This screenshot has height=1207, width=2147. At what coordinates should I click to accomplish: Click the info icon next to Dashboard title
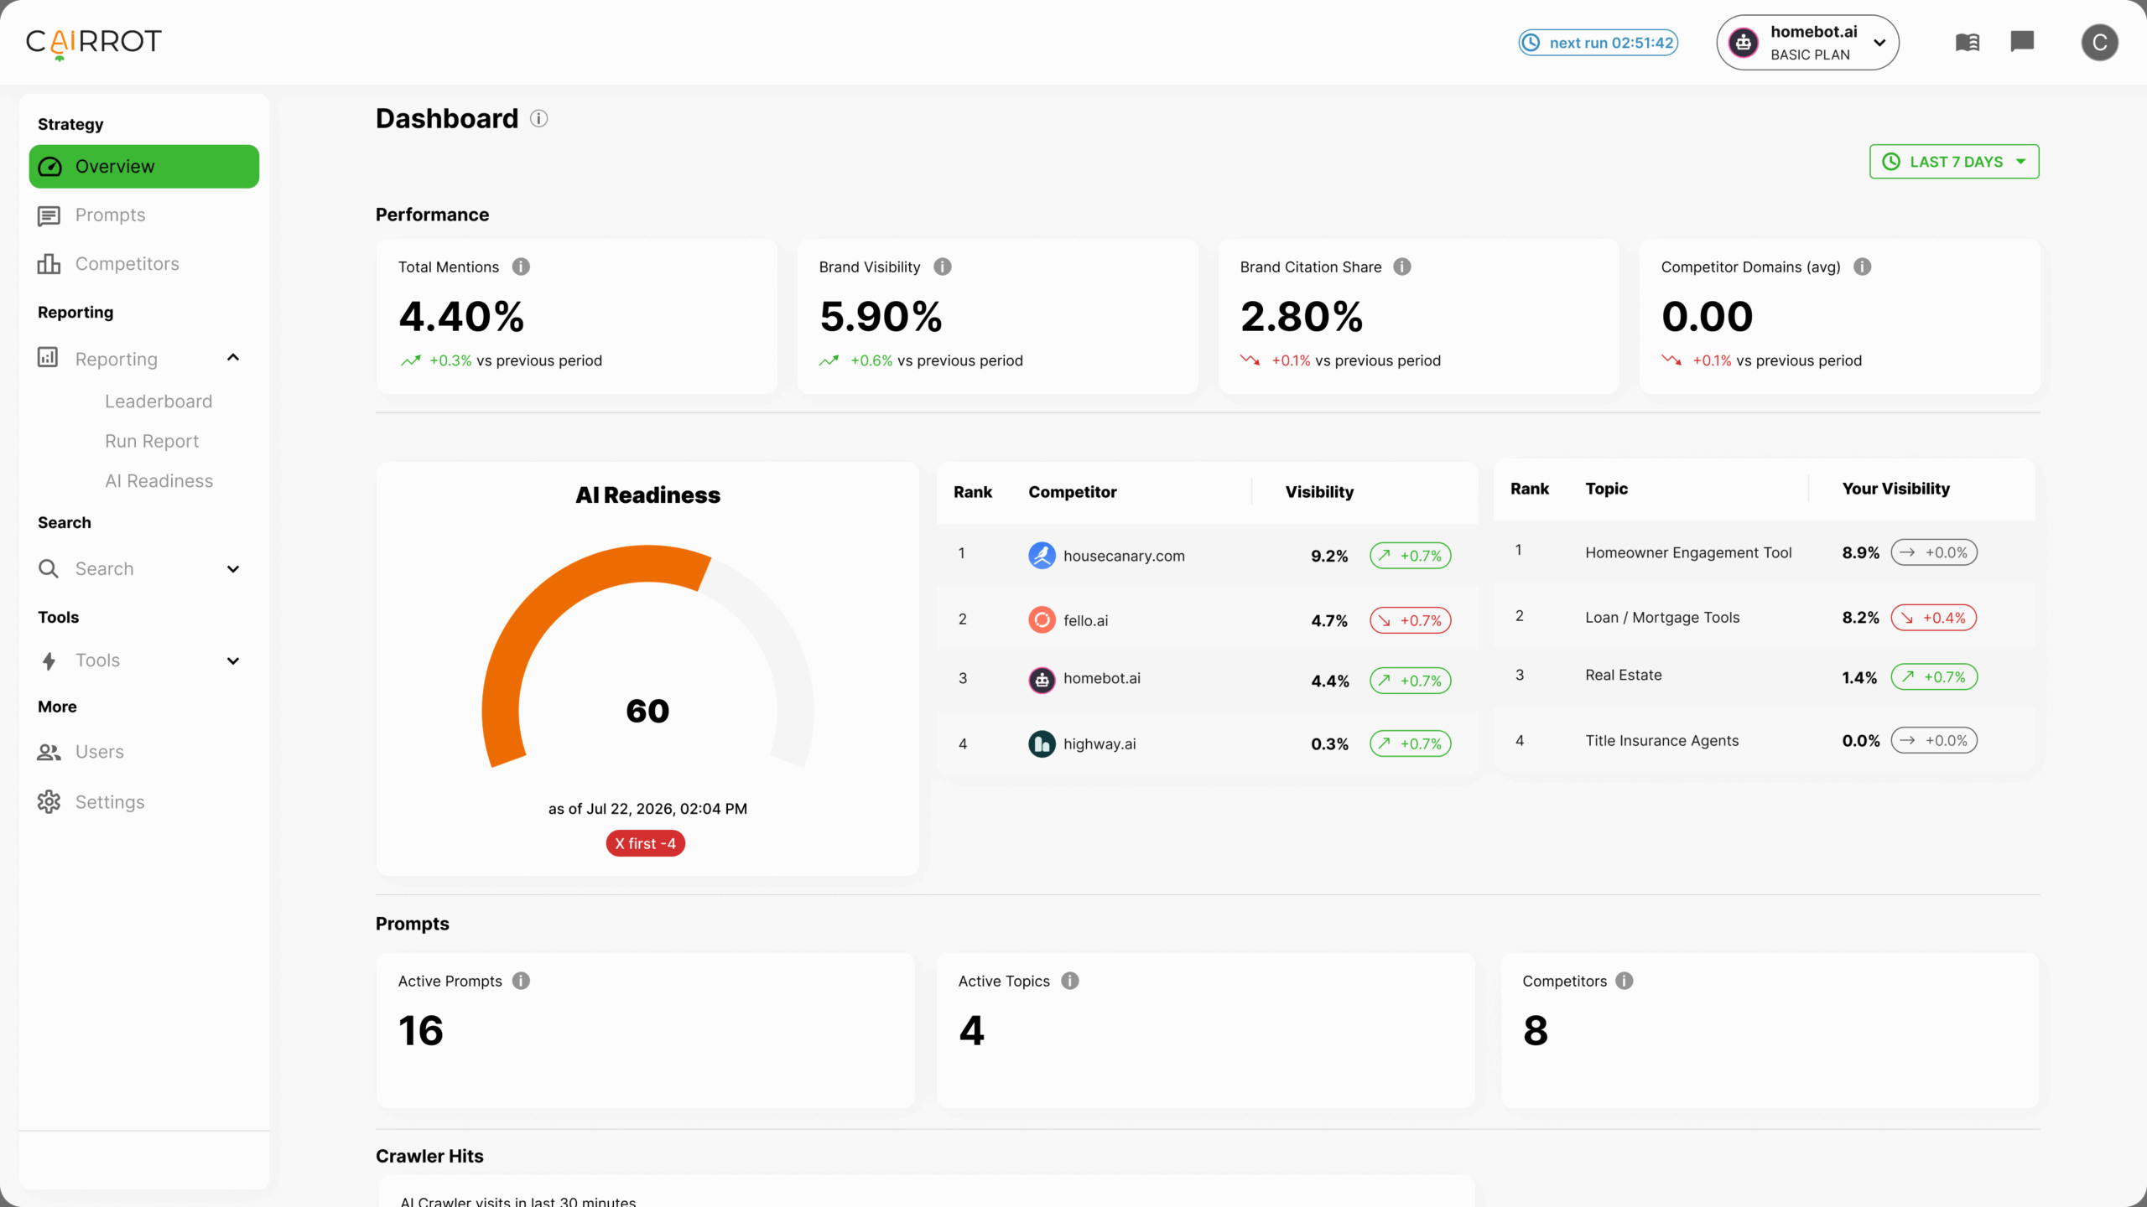click(x=539, y=119)
